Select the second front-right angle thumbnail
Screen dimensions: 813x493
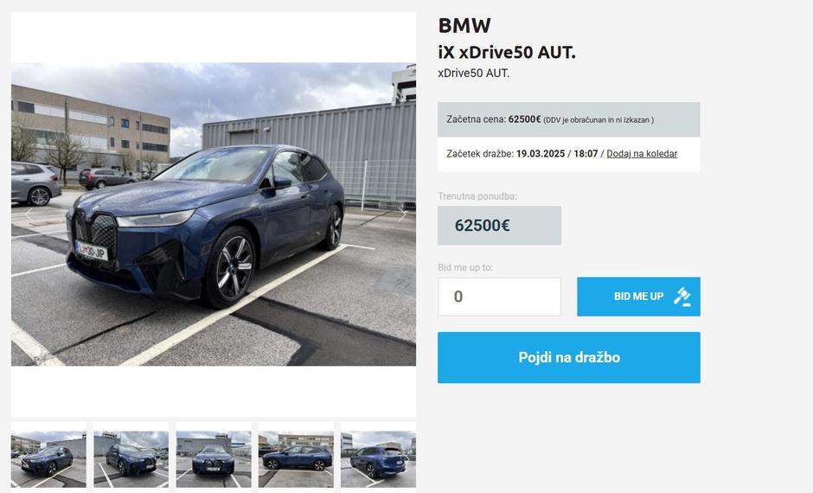coord(131,455)
